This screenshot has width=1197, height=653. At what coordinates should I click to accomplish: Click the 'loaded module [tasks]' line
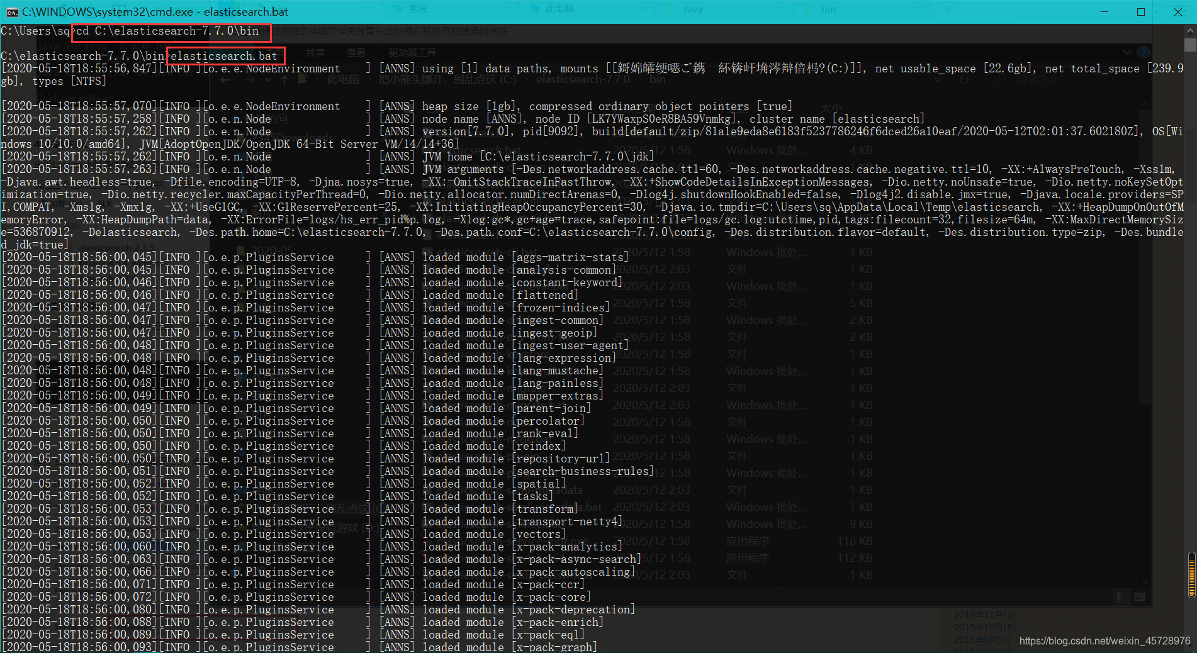tap(488, 496)
